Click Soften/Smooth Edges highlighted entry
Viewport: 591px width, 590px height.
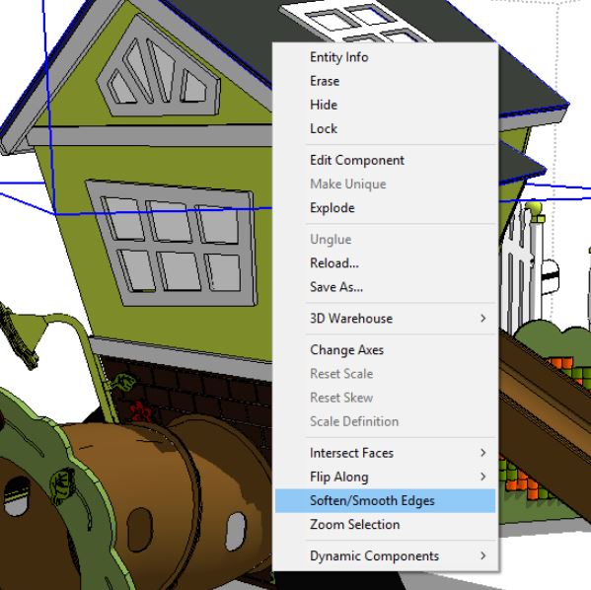385,500
